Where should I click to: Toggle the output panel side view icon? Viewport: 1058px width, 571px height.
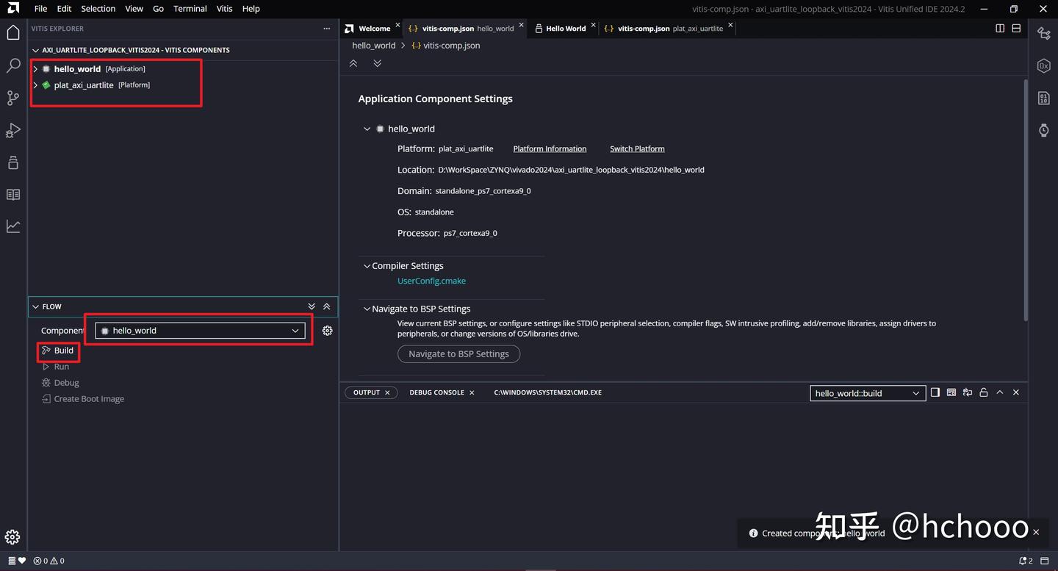click(x=935, y=392)
